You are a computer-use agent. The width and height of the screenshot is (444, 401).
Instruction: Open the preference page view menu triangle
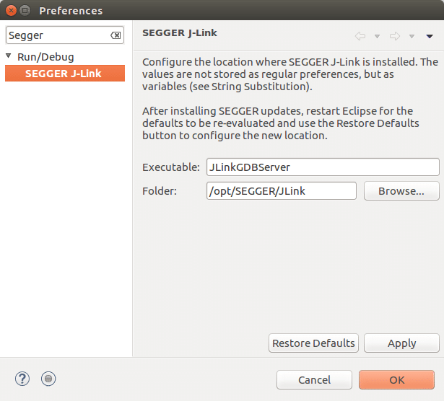coord(430,37)
